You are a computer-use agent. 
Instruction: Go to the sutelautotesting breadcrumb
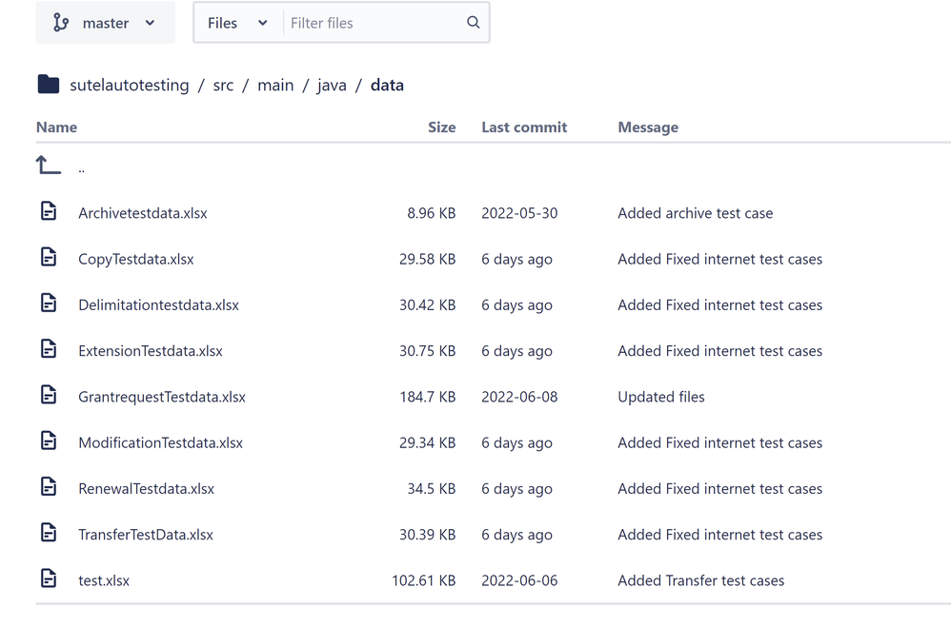130,86
